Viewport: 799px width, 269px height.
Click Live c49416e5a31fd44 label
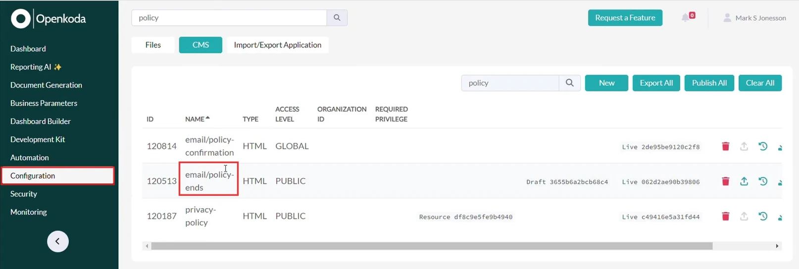661,217
